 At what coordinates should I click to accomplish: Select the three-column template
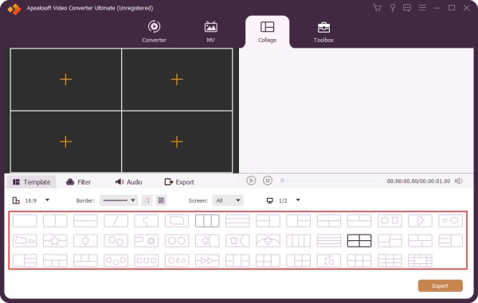coord(207,220)
